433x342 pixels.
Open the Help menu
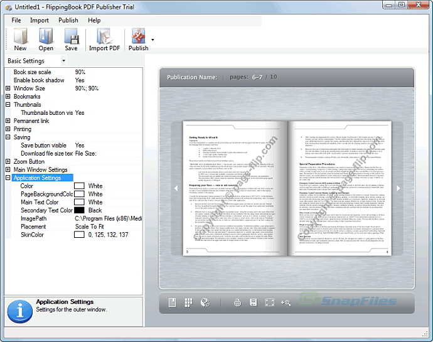tap(94, 20)
